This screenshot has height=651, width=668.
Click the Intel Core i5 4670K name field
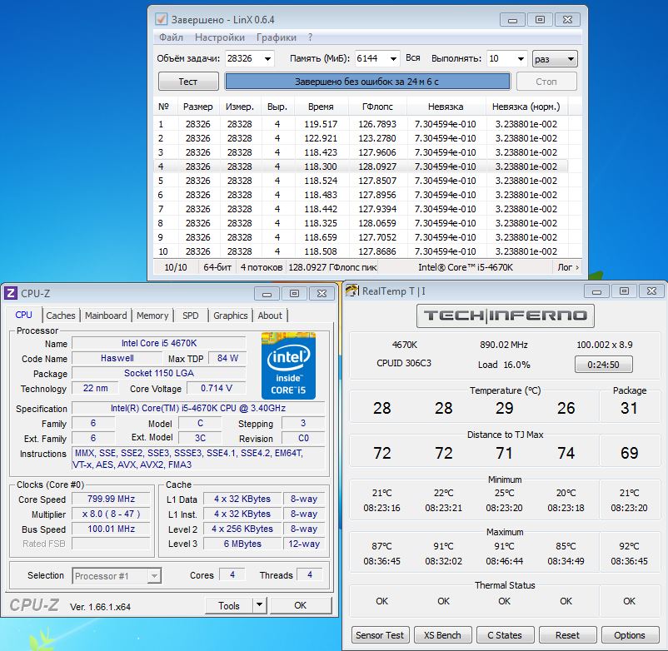[159, 343]
